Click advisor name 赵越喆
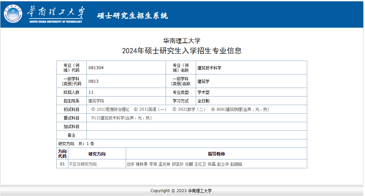This screenshot has height=196, width=365. [x=236, y=164]
